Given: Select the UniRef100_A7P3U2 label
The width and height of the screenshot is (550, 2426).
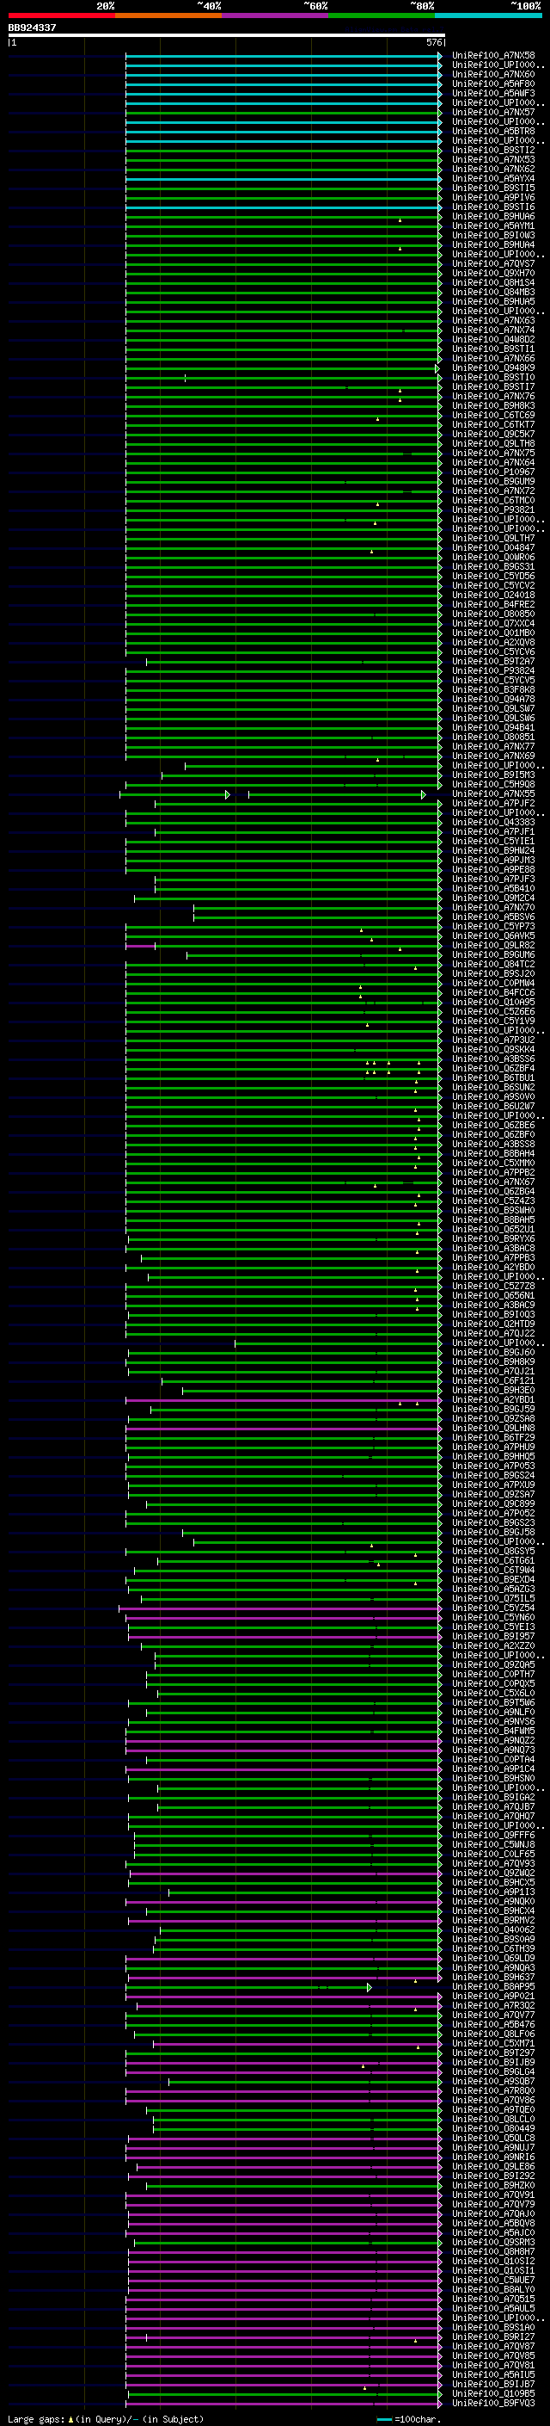Looking at the screenshot, I should (493, 1040).
